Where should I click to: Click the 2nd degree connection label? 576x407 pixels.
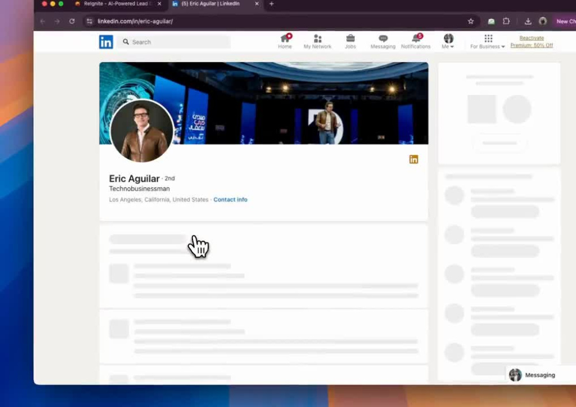(x=170, y=178)
